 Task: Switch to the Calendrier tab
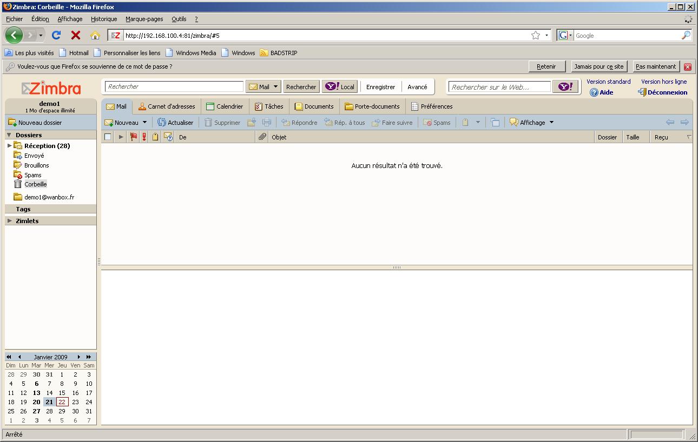(225, 106)
